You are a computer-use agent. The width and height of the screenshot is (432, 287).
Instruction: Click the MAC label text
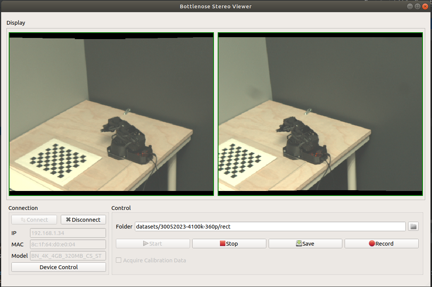click(x=17, y=244)
